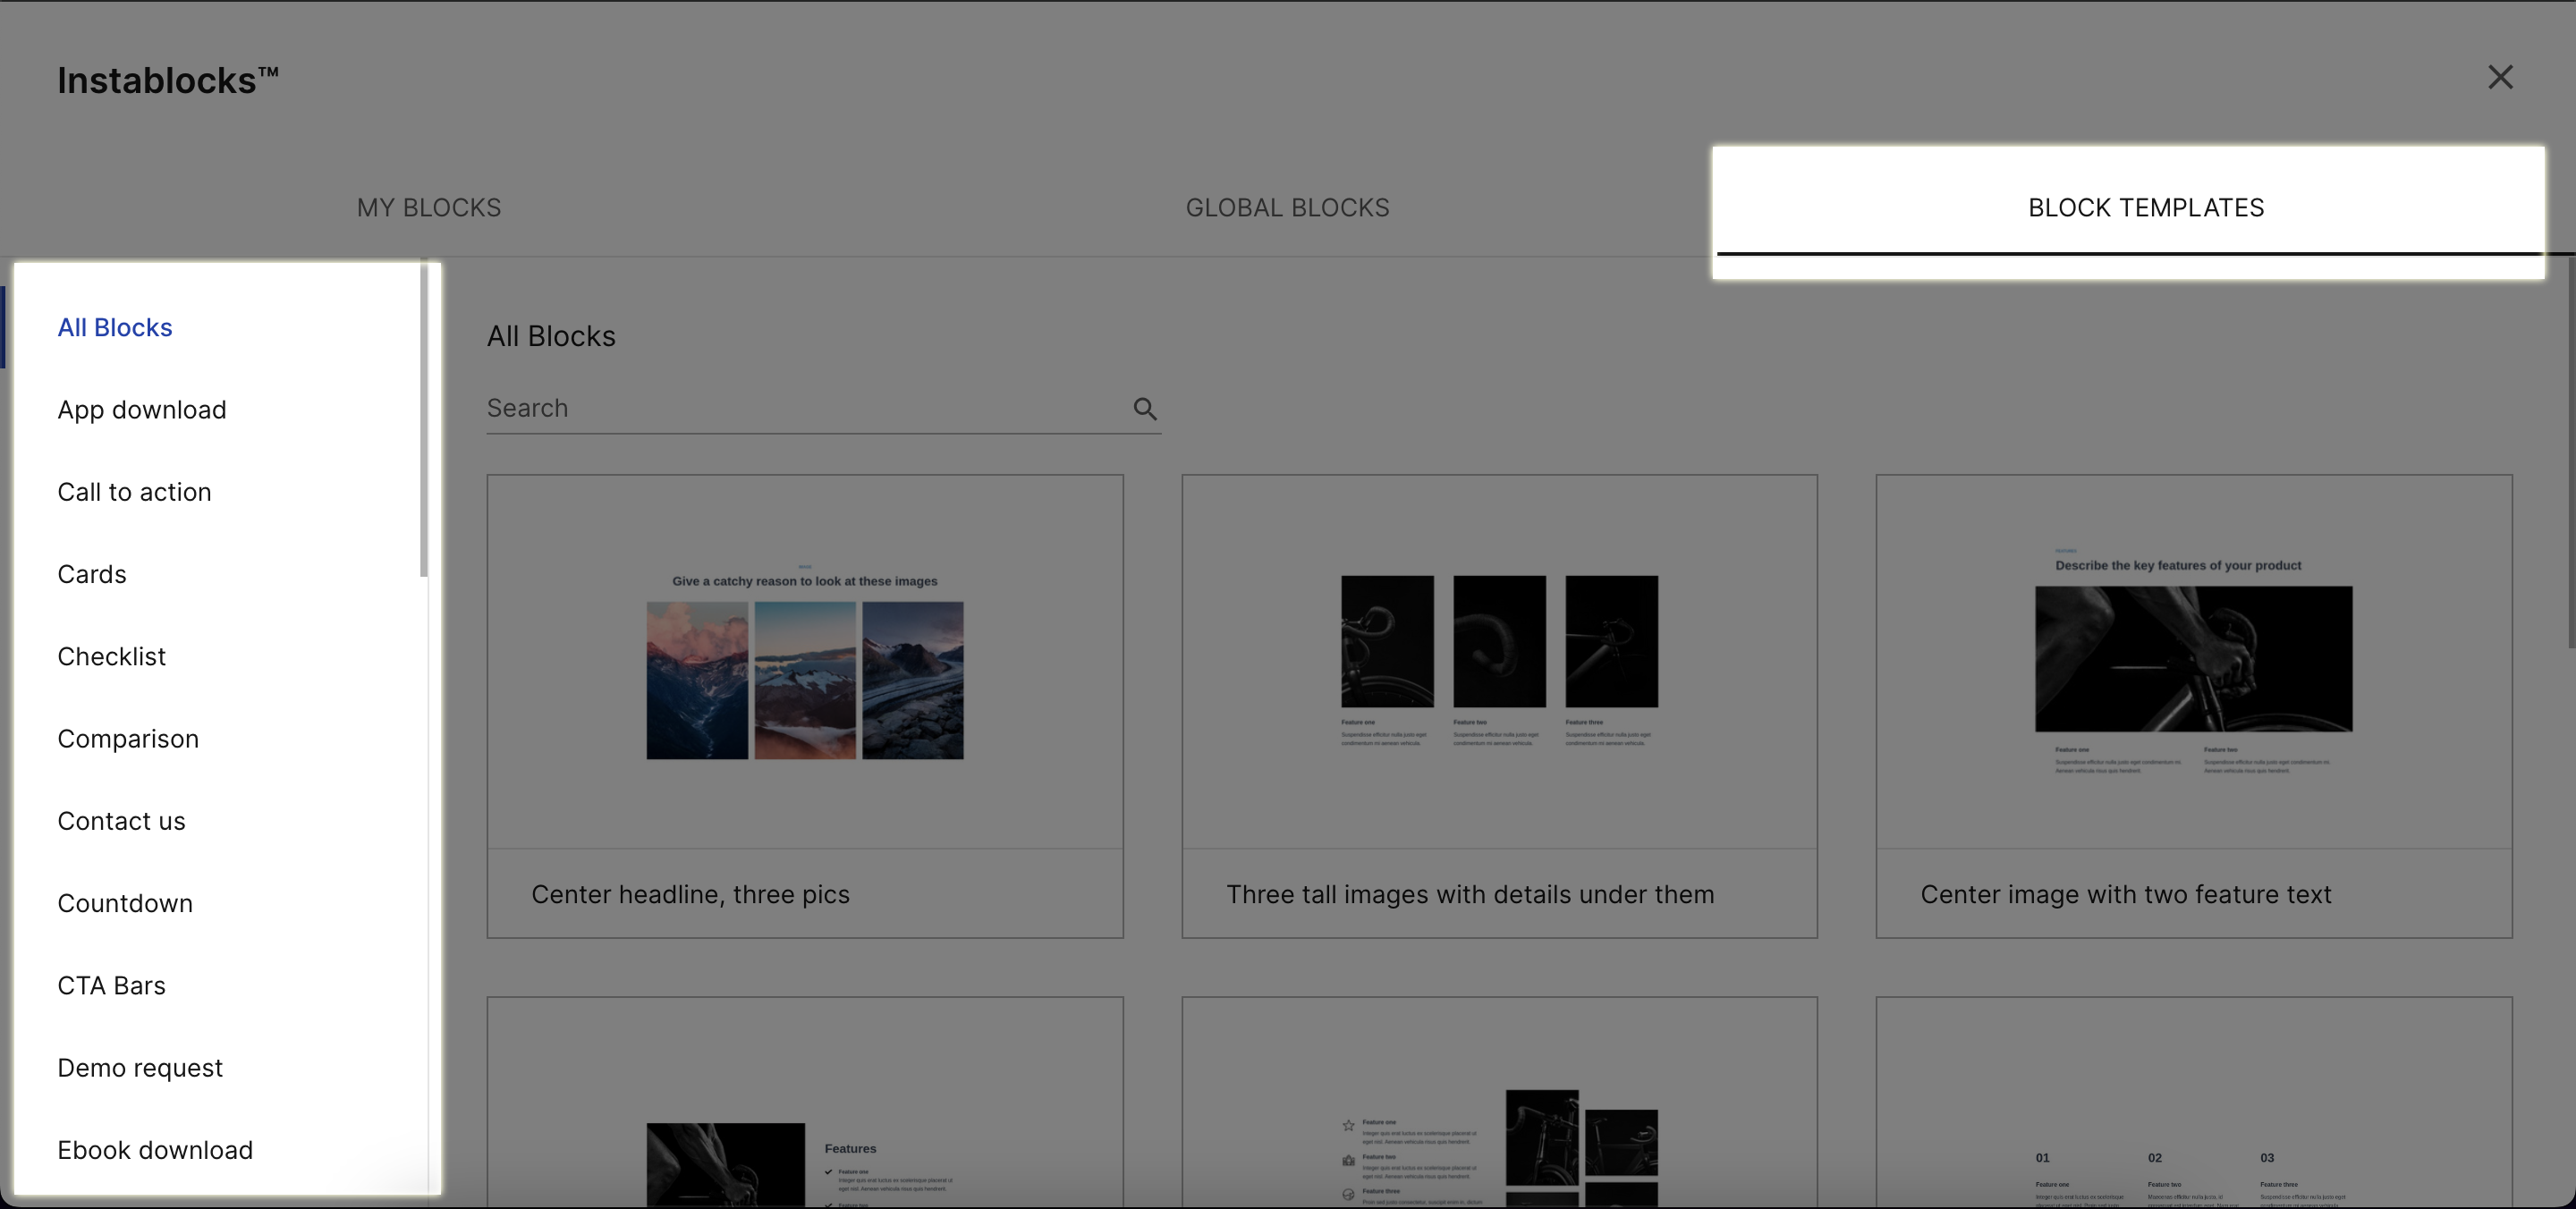Pick the Features checklist block thumbnail

[805, 1102]
